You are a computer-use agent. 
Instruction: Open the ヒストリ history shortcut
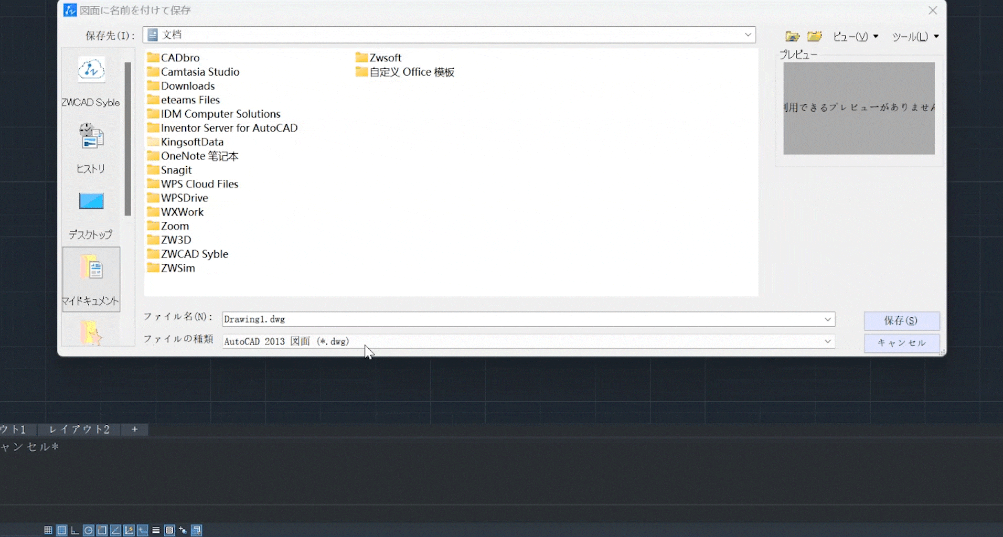(91, 148)
